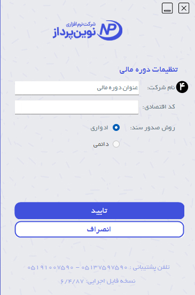Focus the کد اقتصادی input field

click(76, 107)
